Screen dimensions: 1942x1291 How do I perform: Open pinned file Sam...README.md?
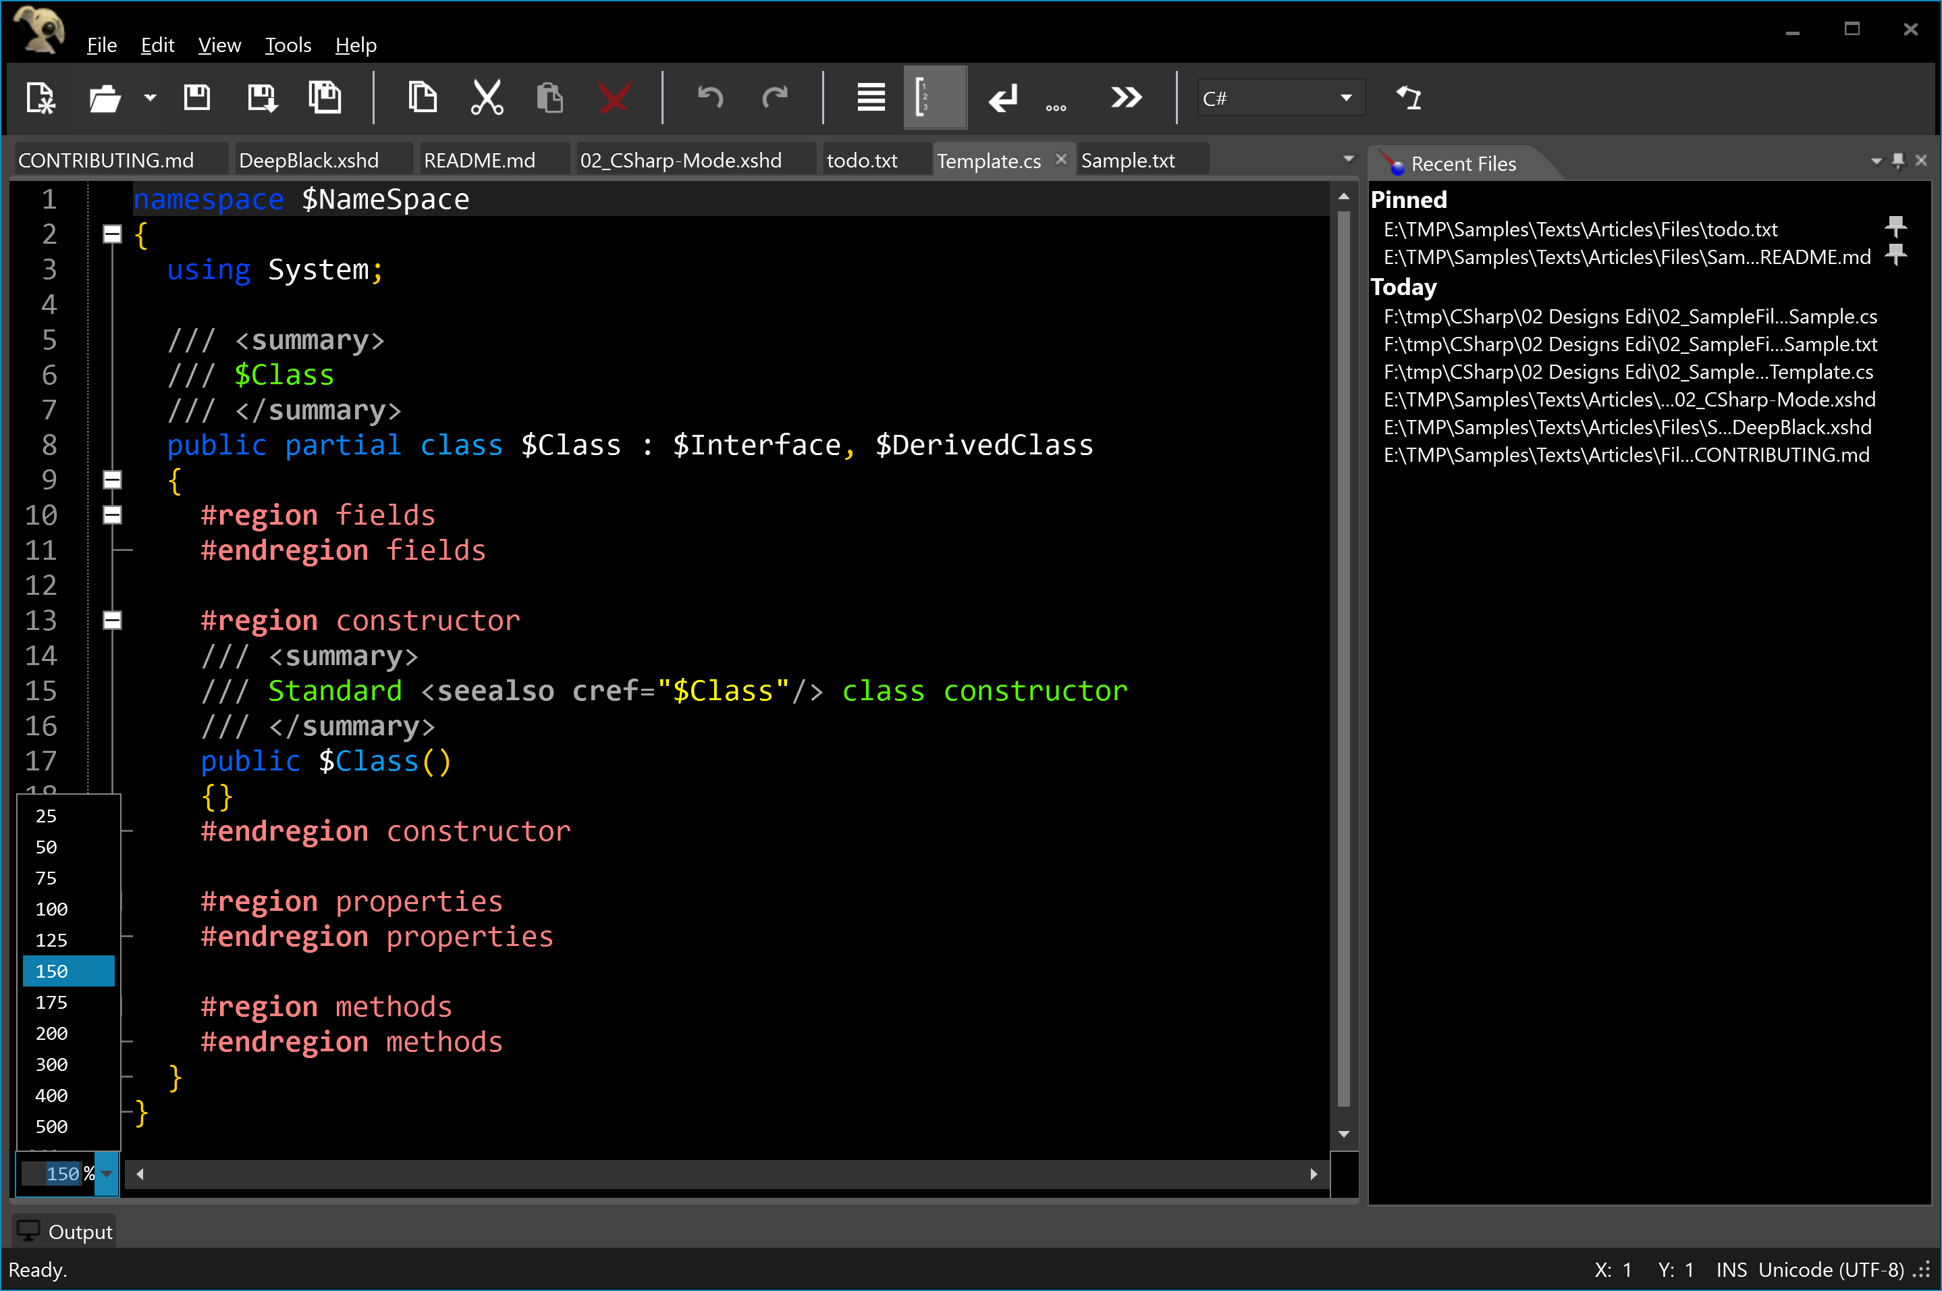click(x=1627, y=258)
